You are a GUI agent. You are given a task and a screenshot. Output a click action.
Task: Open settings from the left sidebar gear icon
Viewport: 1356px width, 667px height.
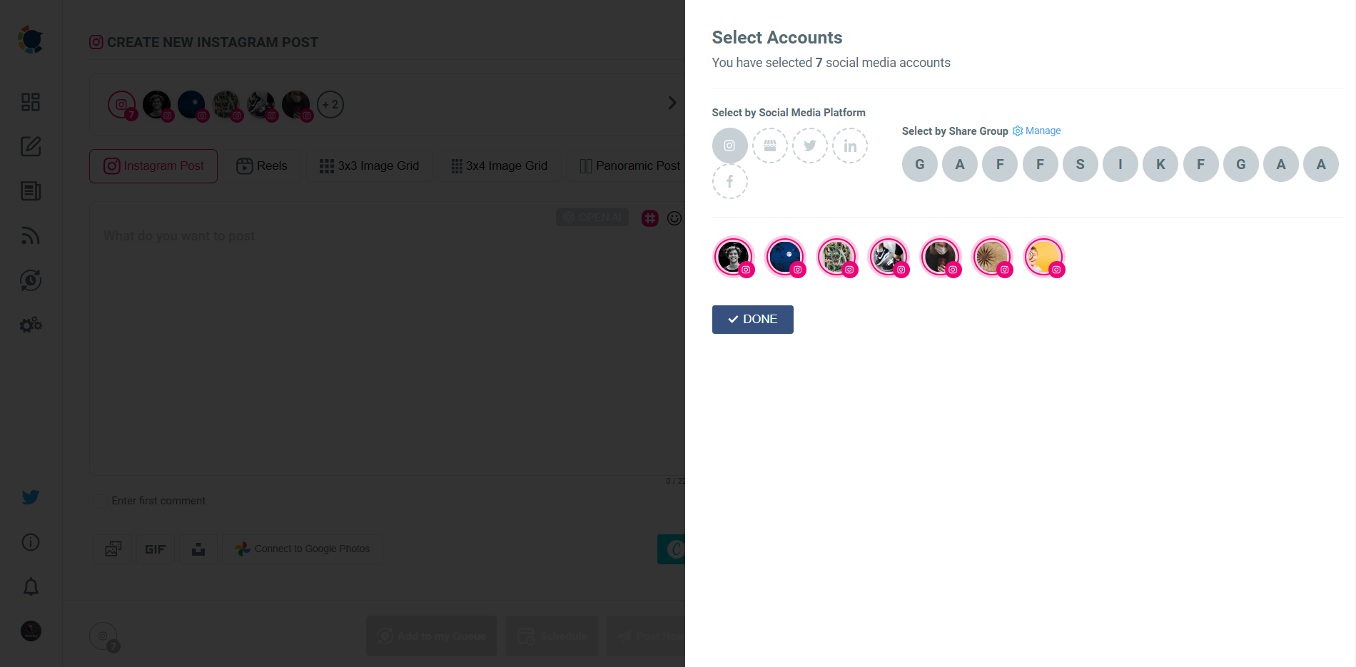click(30, 325)
